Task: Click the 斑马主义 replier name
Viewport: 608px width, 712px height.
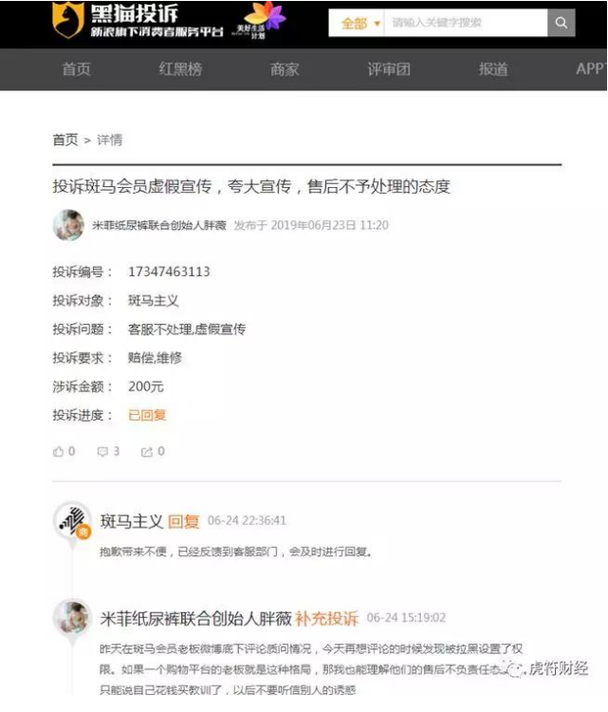Action: pyautogui.click(x=132, y=521)
